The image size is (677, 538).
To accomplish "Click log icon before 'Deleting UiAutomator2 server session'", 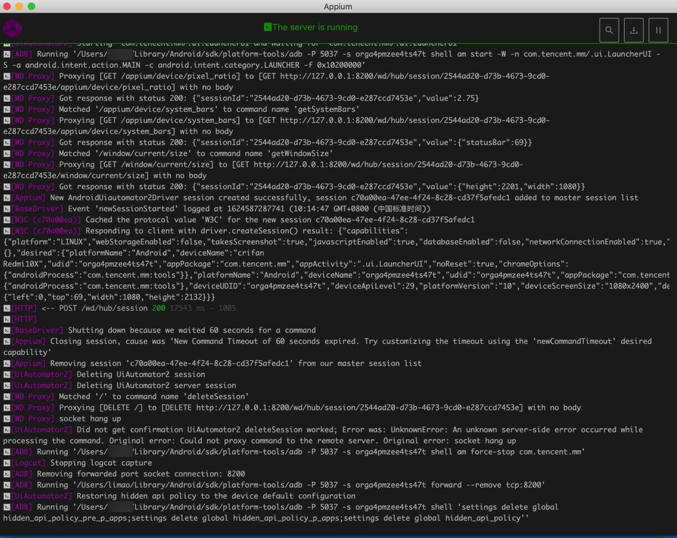I will coord(7,386).
